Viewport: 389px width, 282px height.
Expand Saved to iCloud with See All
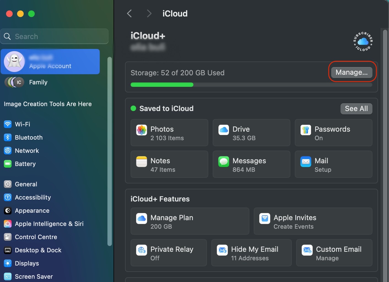(x=356, y=109)
